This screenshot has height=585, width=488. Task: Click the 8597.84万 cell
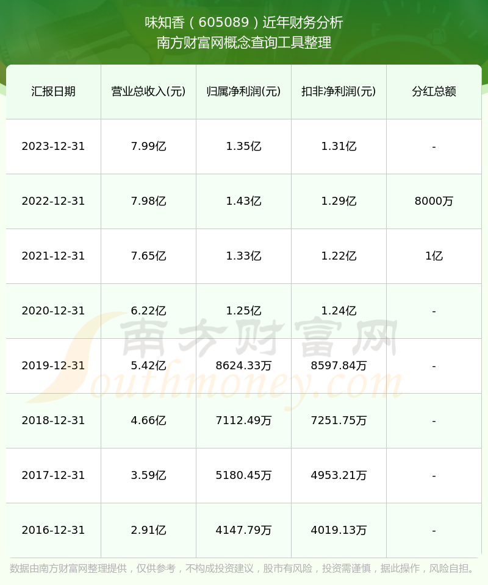[x=339, y=366]
